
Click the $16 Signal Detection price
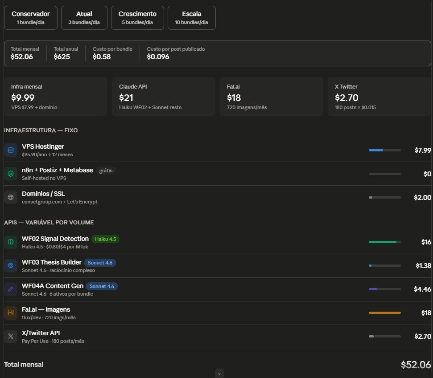426,242
